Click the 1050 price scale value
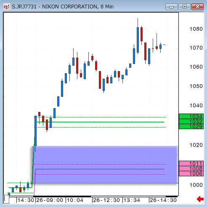The height and width of the screenshot is (207, 207). (196, 86)
